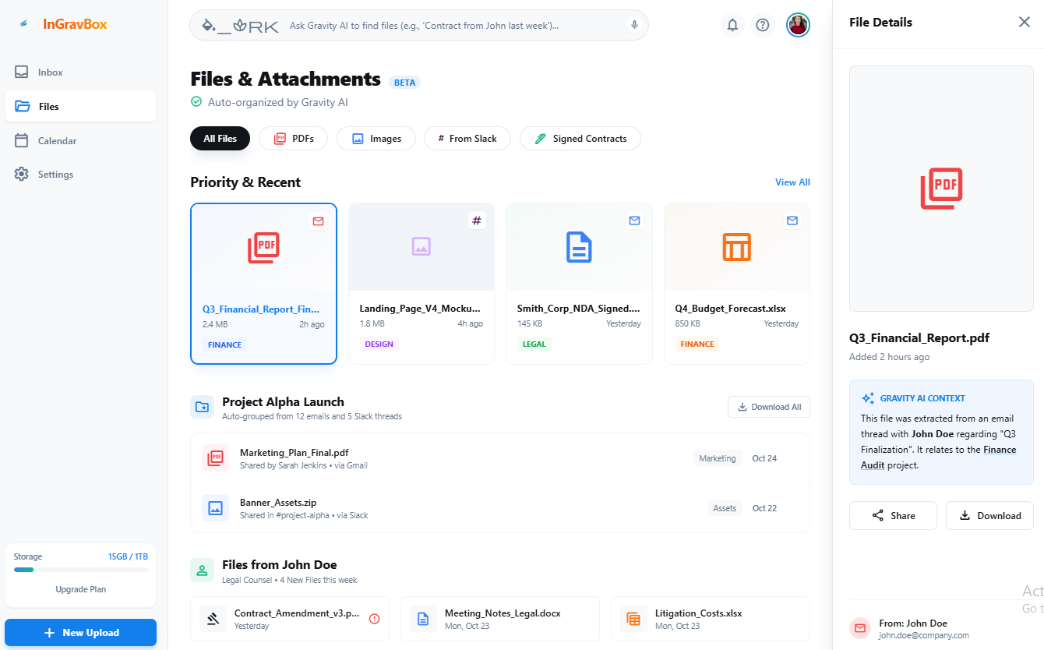Select the Smith_Corp_NDA_Signed card
The image size is (1044, 650).
coord(579,284)
